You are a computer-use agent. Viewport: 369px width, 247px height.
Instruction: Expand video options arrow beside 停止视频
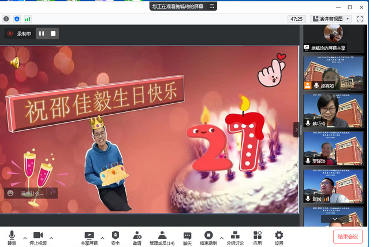pyautogui.click(x=51, y=237)
